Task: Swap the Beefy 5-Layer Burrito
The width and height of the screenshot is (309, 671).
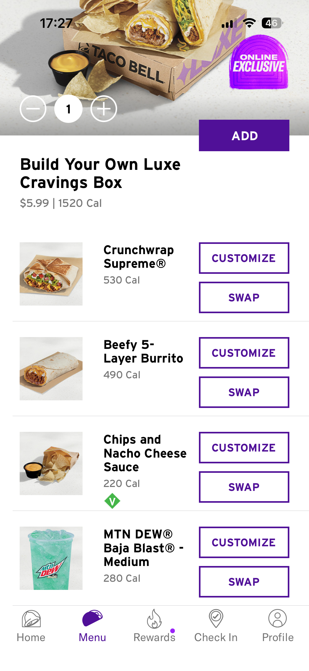Action: (x=244, y=392)
